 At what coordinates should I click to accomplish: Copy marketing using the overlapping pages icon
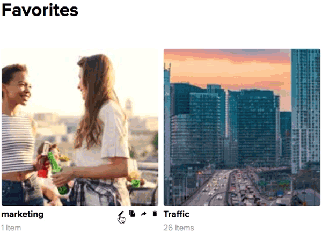(x=132, y=214)
